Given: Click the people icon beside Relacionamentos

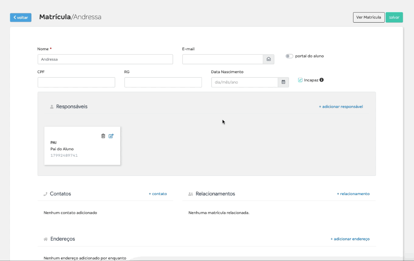Looking at the screenshot, I should [x=191, y=194].
